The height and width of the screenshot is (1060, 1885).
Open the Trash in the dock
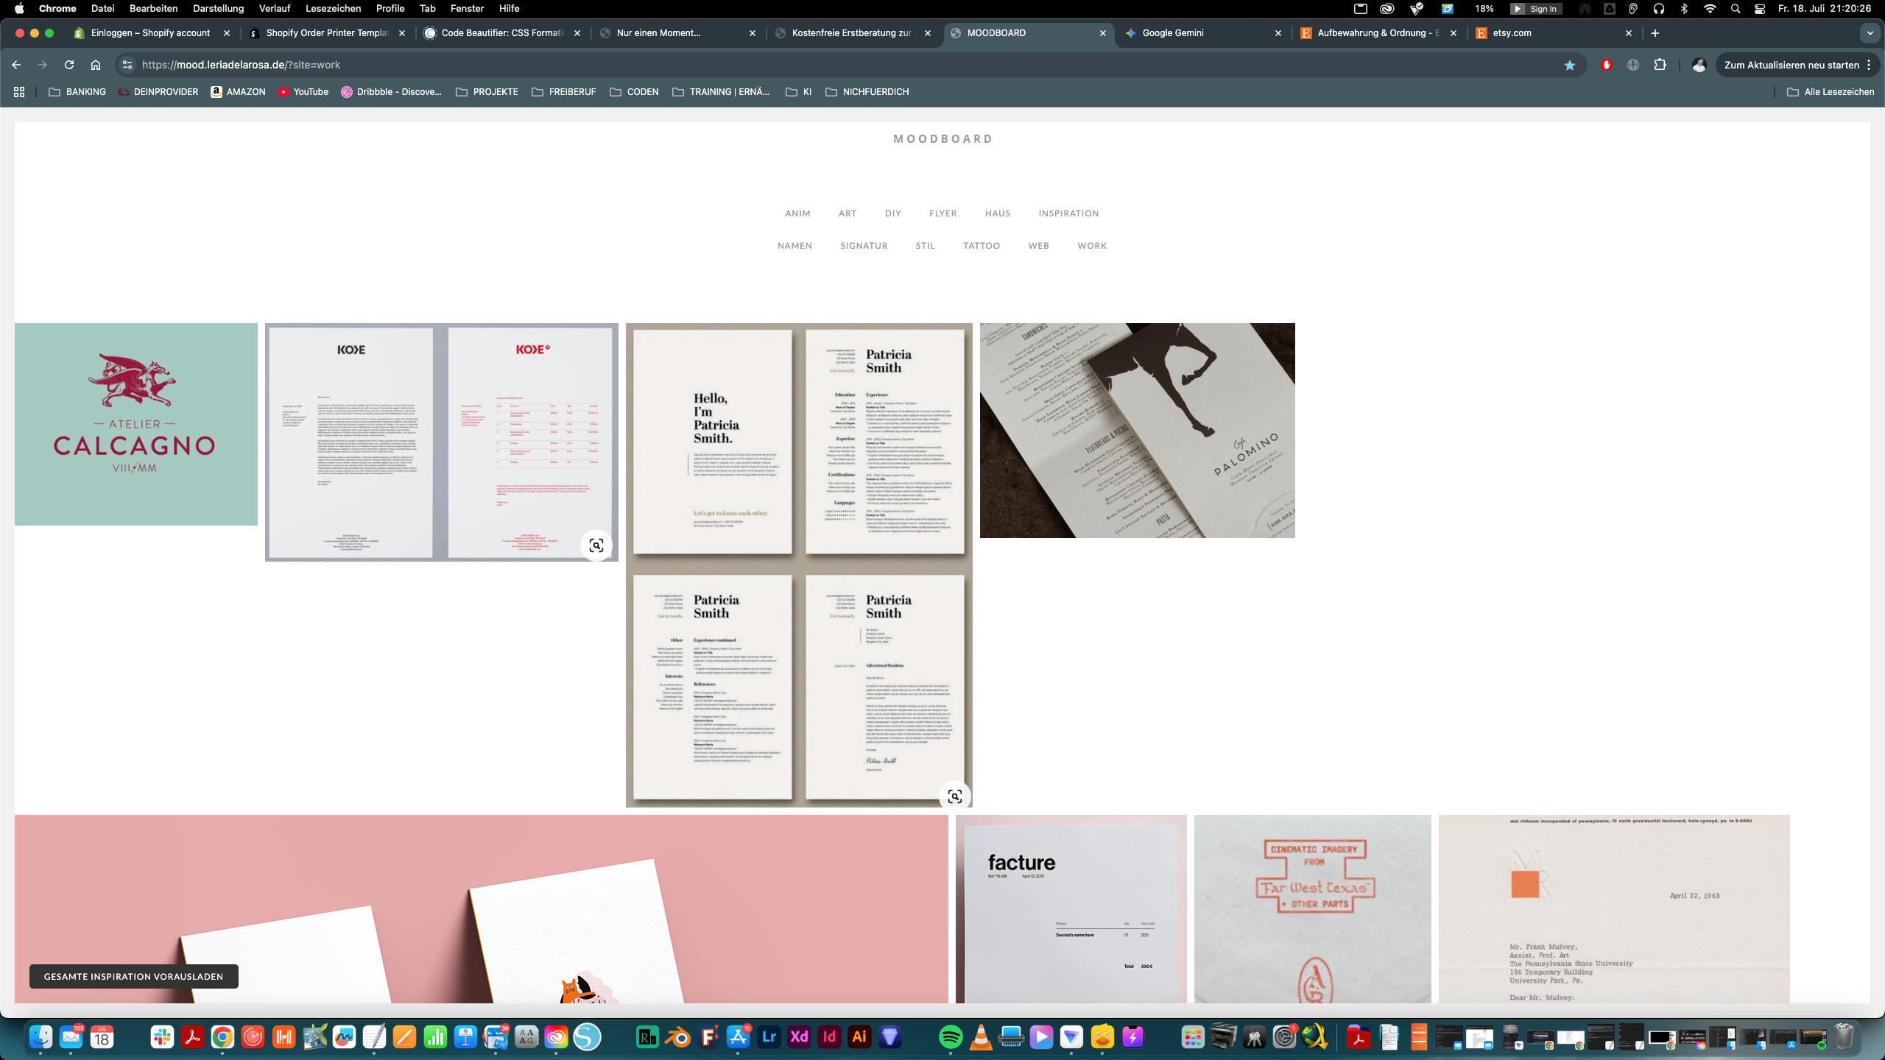(x=1844, y=1037)
